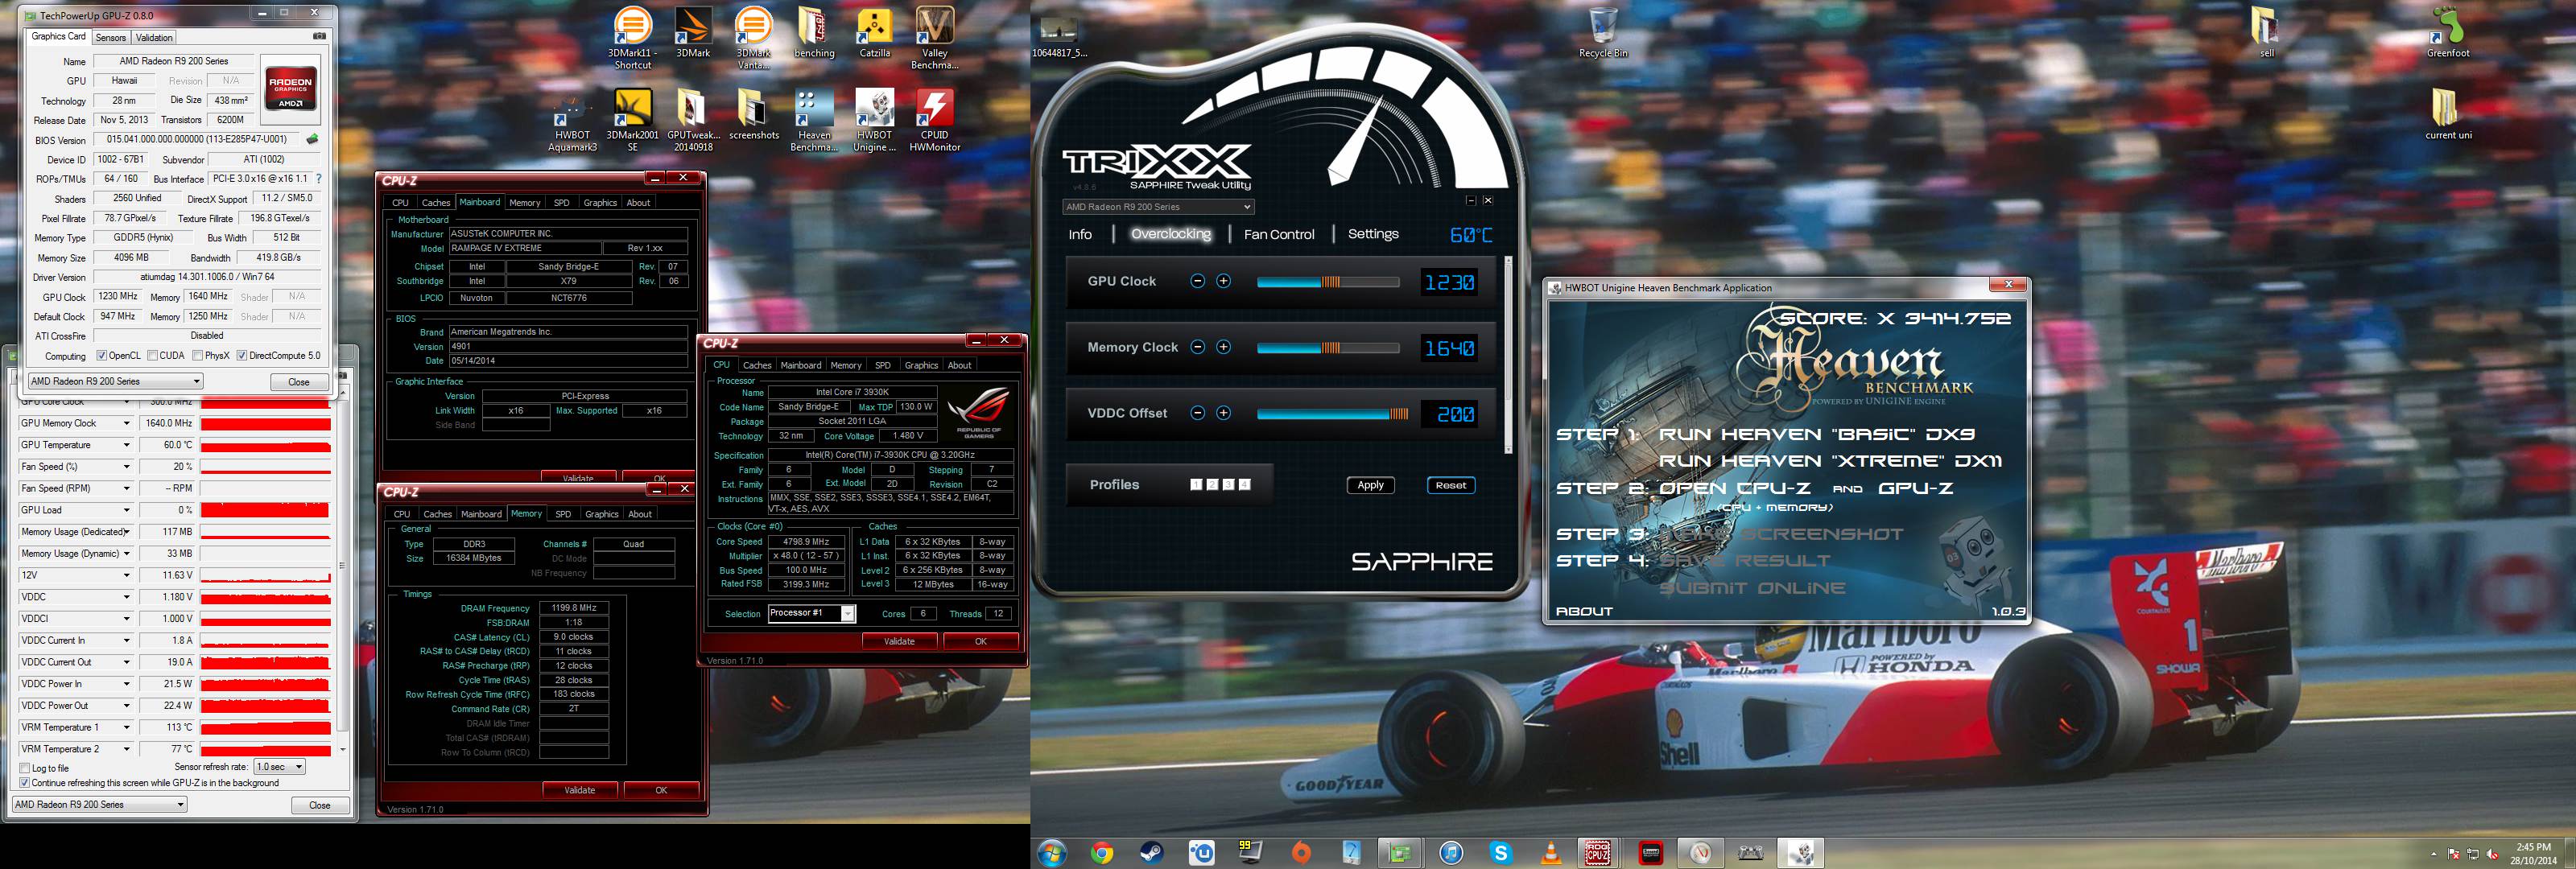Open the Greenfoot desktop shortcut

2448,33
